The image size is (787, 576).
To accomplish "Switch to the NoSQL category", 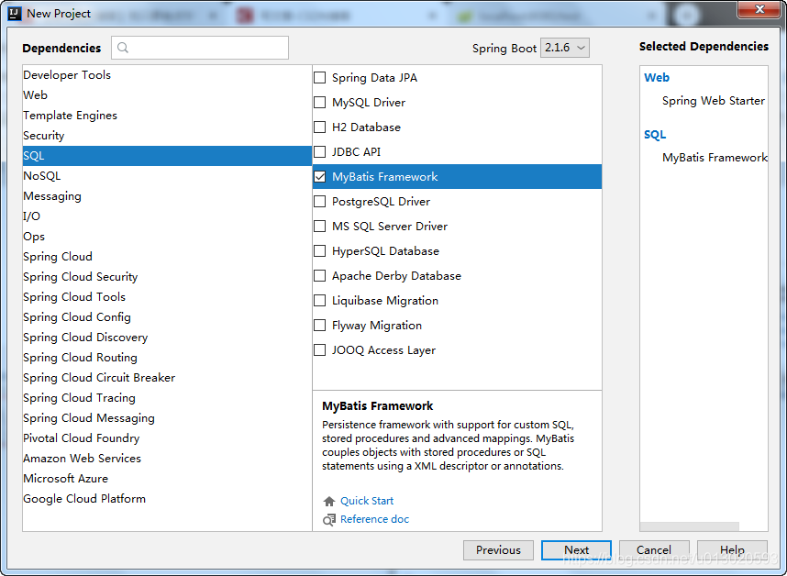I will [x=167, y=175].
